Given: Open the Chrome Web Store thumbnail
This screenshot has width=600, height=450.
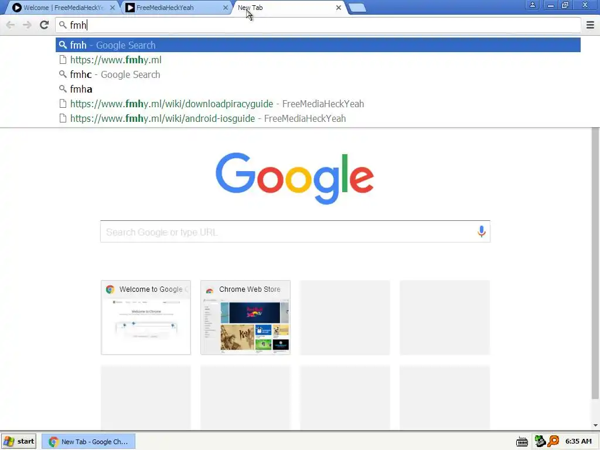Looking at the screenshot, I should (246, 318).
